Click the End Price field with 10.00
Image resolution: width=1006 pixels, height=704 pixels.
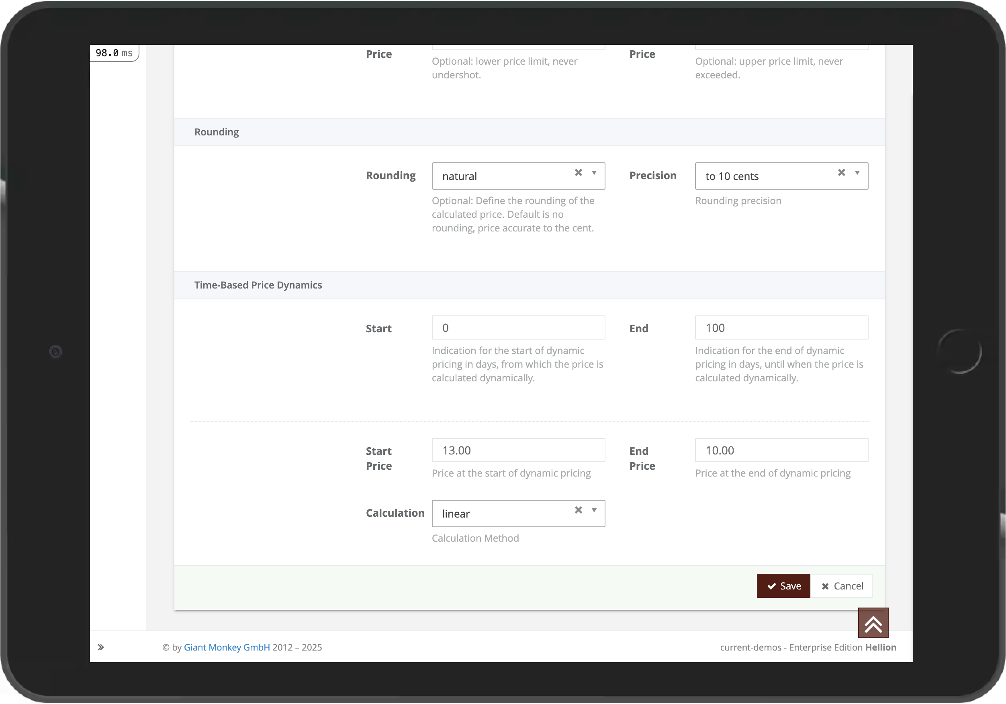[x=781, y=450]
